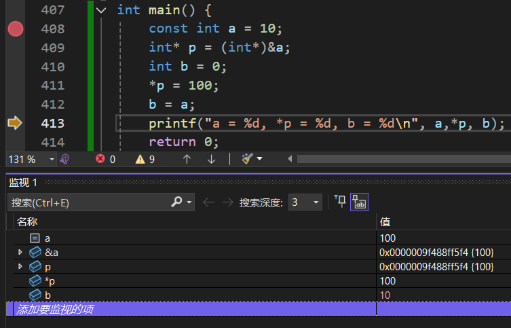511x328 pixels.
Task: Open the search options dropdown arrow
Action: [x=189, y=202]
